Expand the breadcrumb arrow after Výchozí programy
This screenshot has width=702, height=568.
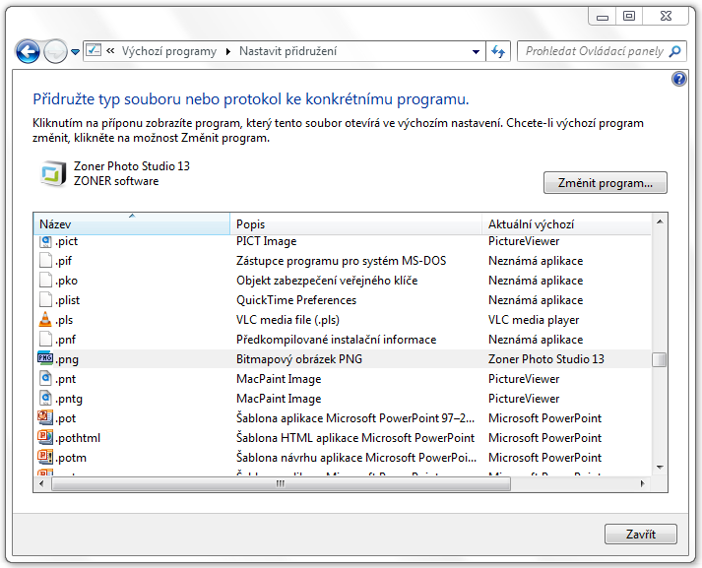point(227,52)
